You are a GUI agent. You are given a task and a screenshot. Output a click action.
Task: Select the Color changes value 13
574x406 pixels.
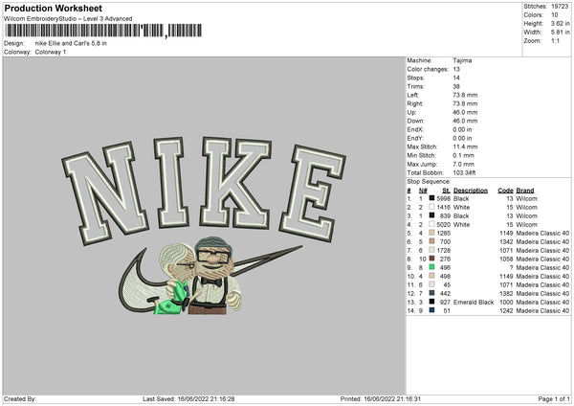click(x=456, y=69)
